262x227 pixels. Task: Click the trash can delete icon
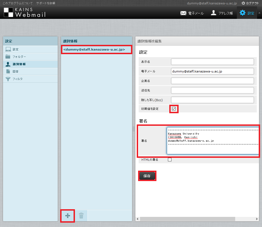tap(81, 216)
